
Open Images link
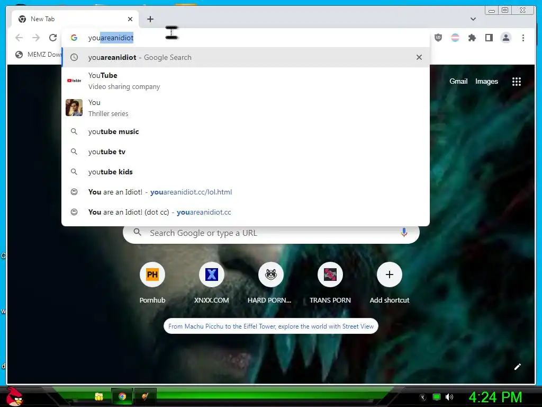486,81
